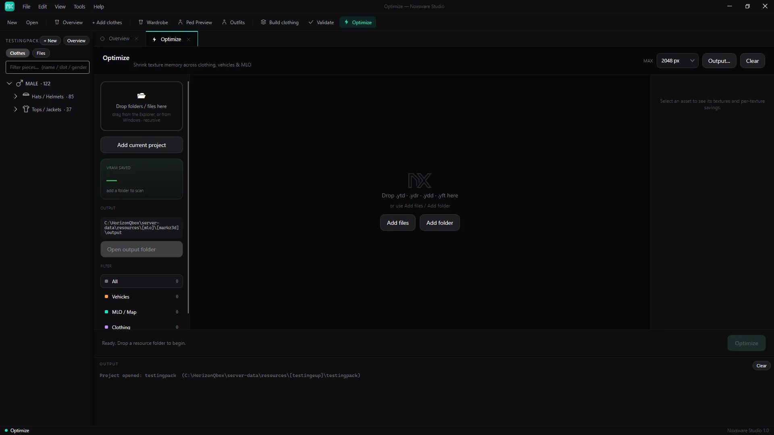Minimize the Noxsware Studio window
This screenshot has height=435, width=774.
(x=729, y=6)
